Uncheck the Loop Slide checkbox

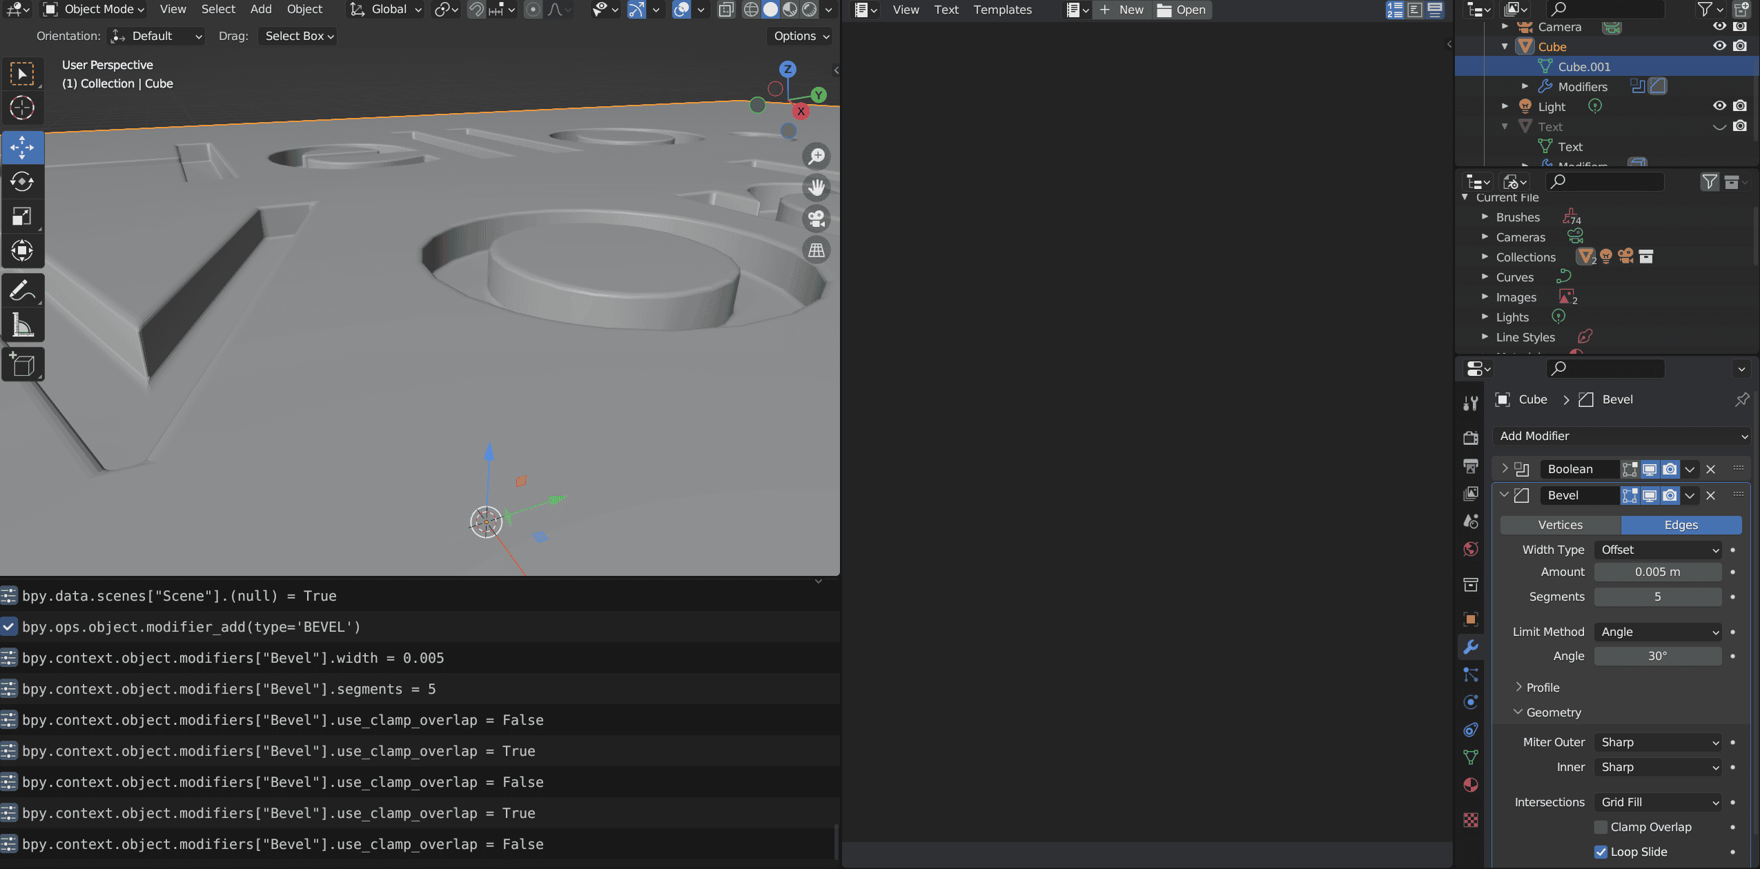click(1601, 852)
